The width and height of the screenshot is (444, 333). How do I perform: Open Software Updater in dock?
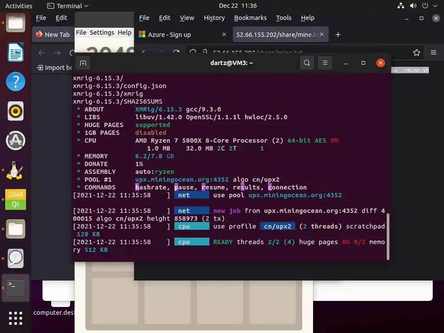16,140
